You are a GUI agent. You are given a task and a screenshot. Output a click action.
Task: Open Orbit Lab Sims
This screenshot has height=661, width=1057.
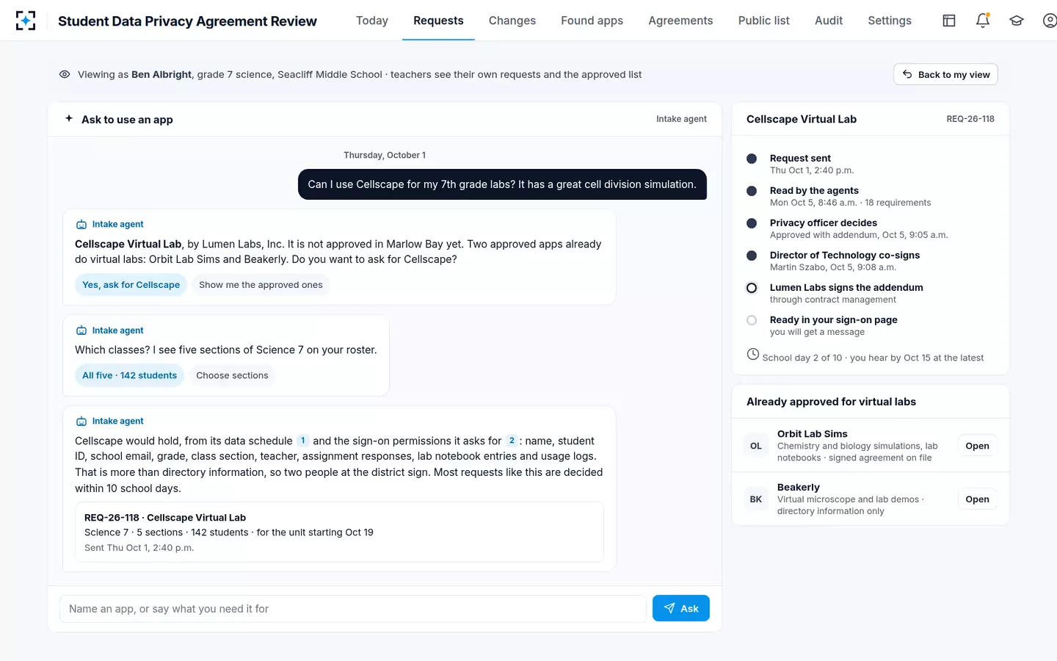click(977, 446)
